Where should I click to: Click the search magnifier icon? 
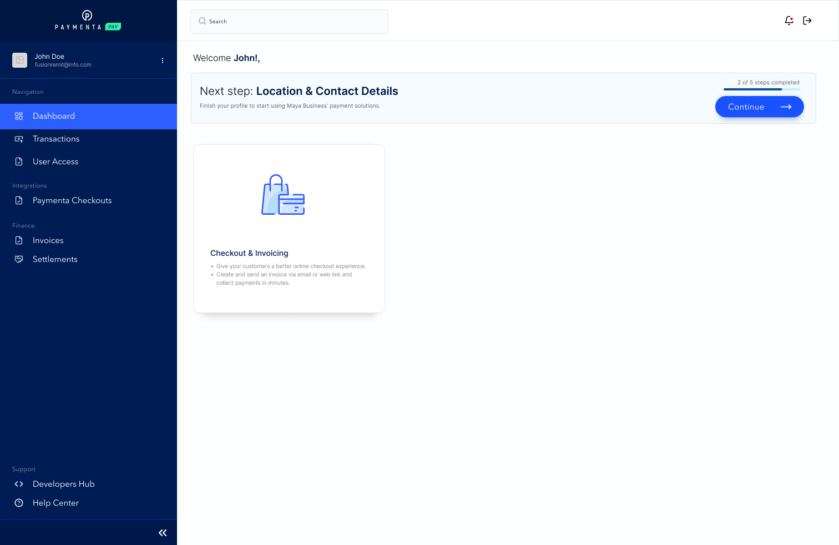click(x=202, y=21)
